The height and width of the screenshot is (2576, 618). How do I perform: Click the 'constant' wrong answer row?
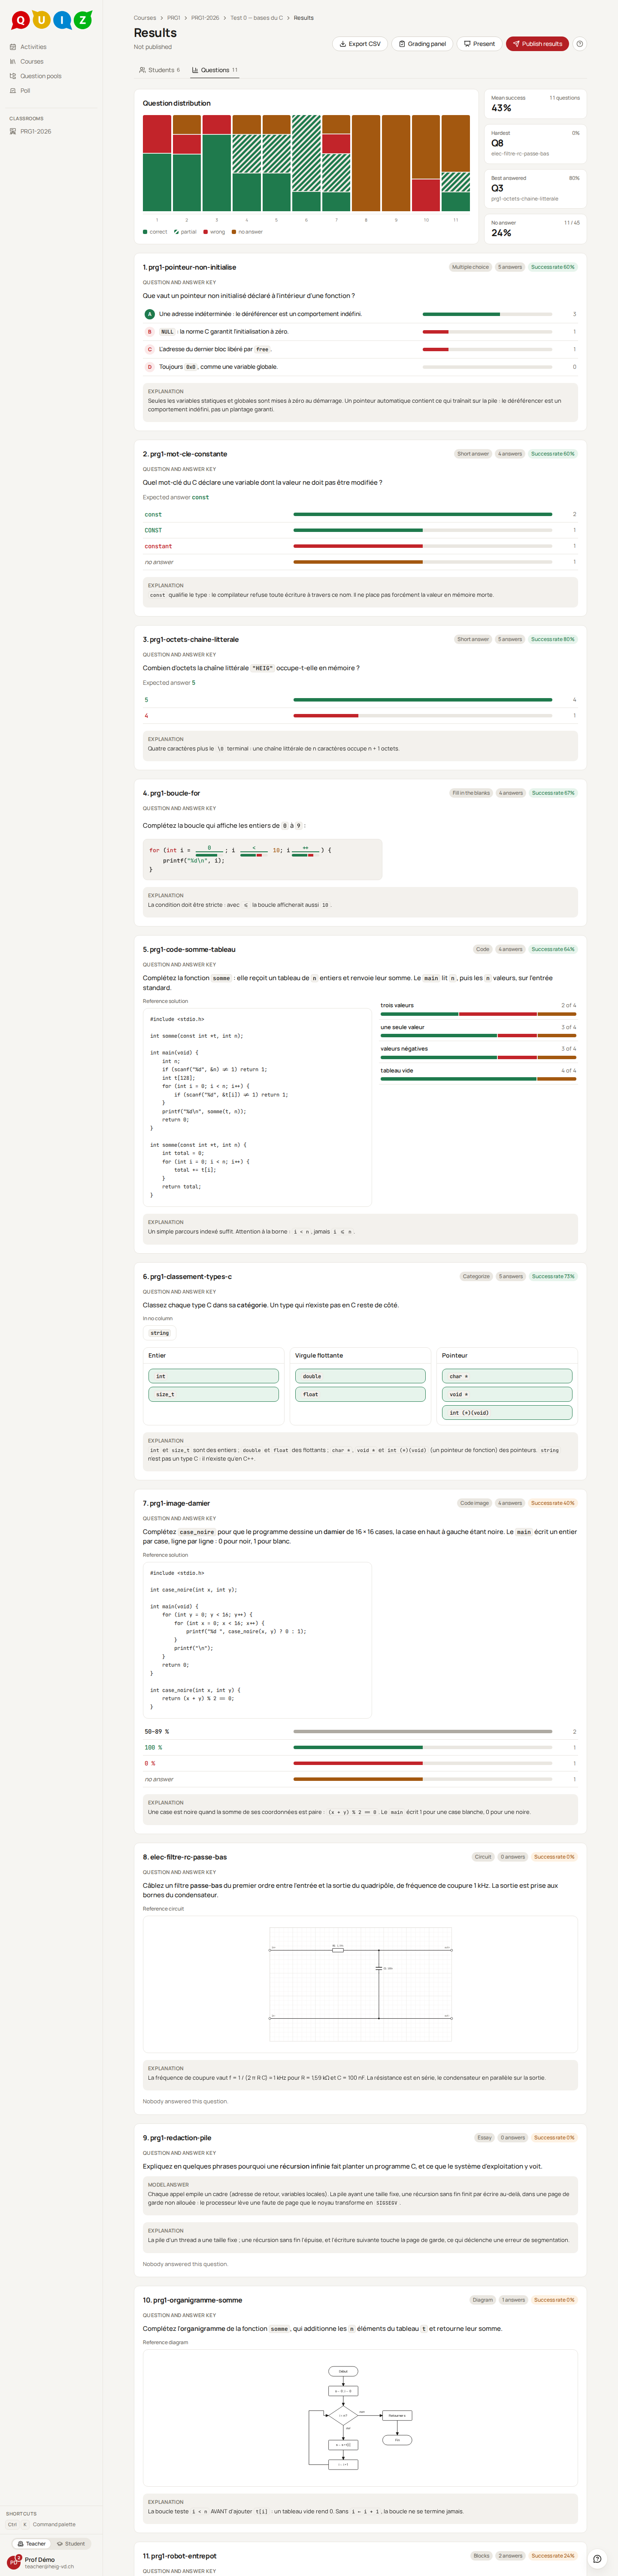pos(360,546)
